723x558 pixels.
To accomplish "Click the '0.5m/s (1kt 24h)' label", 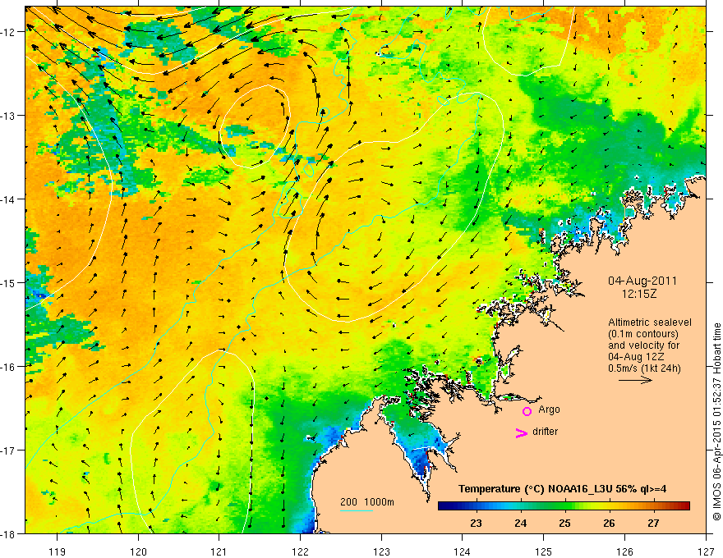I will tap(644, 368).
